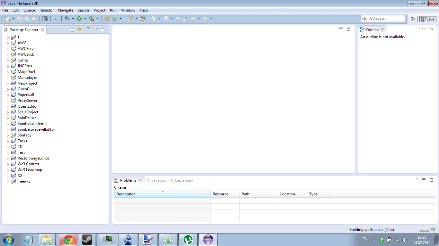Collapse All in Package Explorer toolbar
This screenshot has height=246, width=439.
[x=72, y=29]
